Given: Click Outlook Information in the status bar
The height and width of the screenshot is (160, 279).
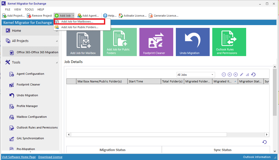Looking at the screenshot, I should (x=257, y=157).
